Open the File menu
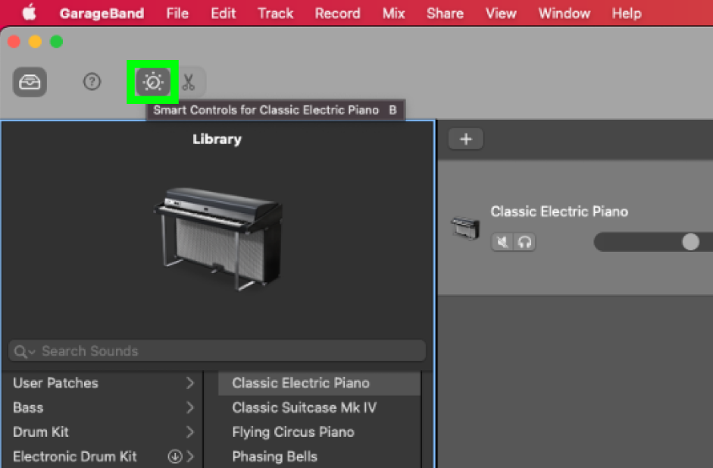 pyautogui.click(x=177, y=13)
